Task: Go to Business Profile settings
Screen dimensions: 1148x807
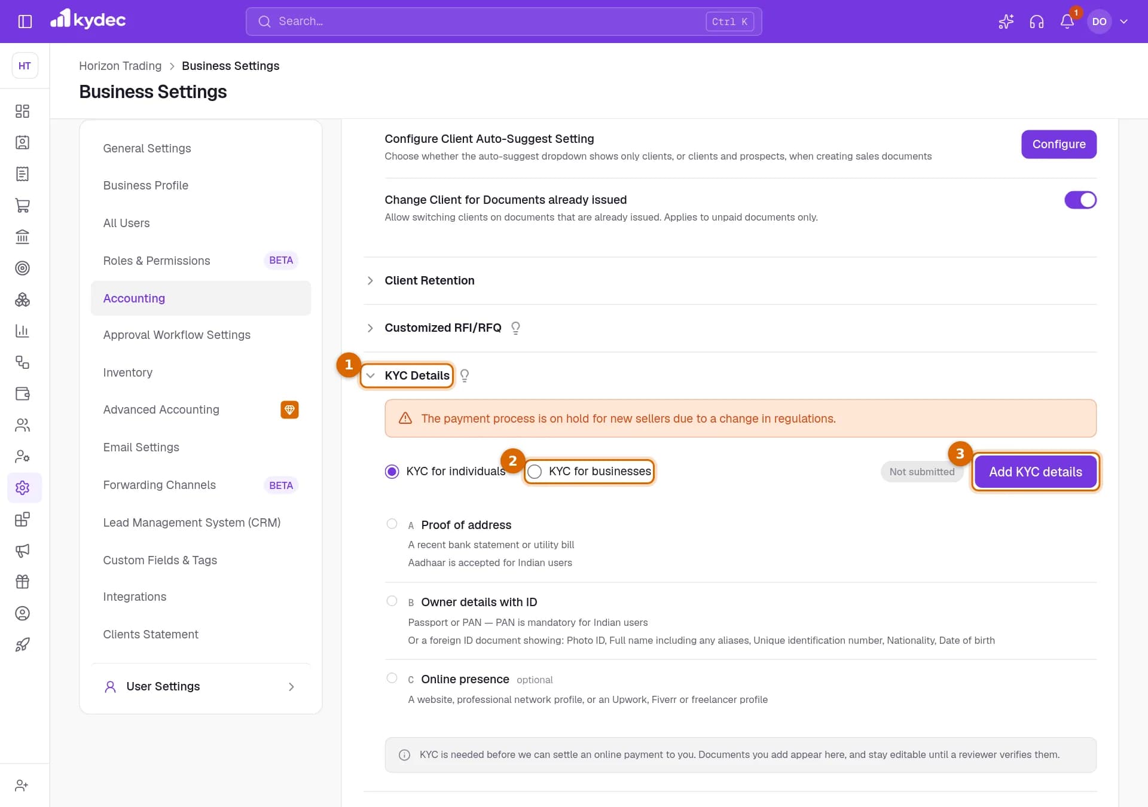Action: pyautogui.click(x=146, y=185)
